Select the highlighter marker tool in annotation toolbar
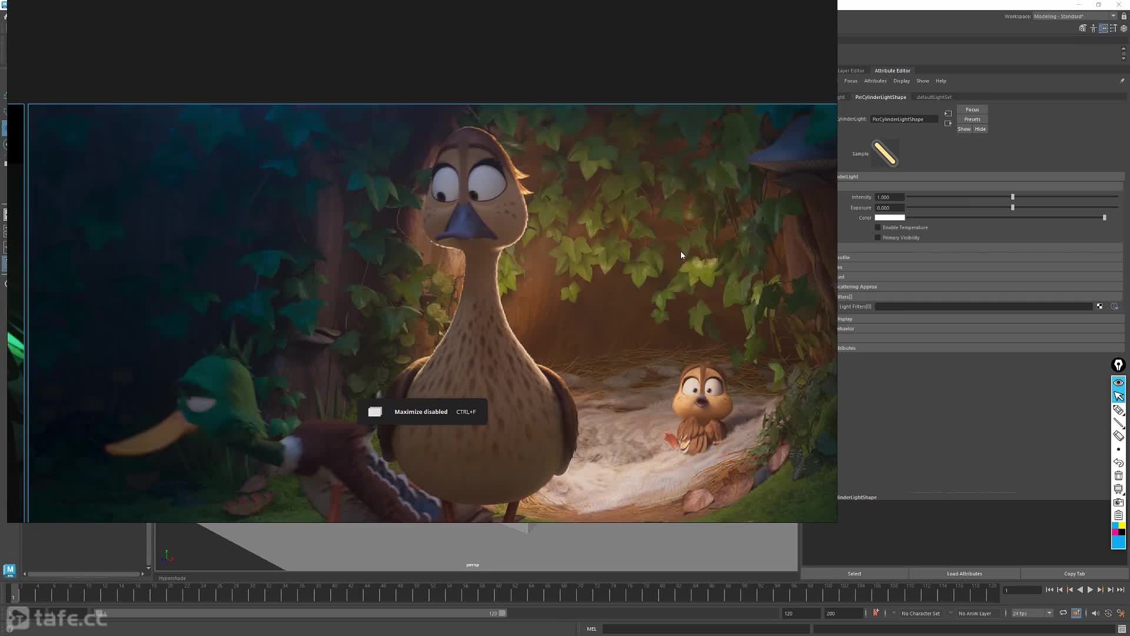The image size is (1130, 636). pos(1118,410)
